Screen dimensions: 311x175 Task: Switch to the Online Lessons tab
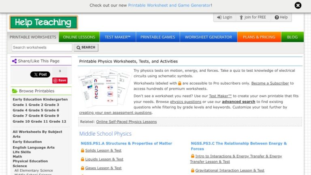(79, 37)
